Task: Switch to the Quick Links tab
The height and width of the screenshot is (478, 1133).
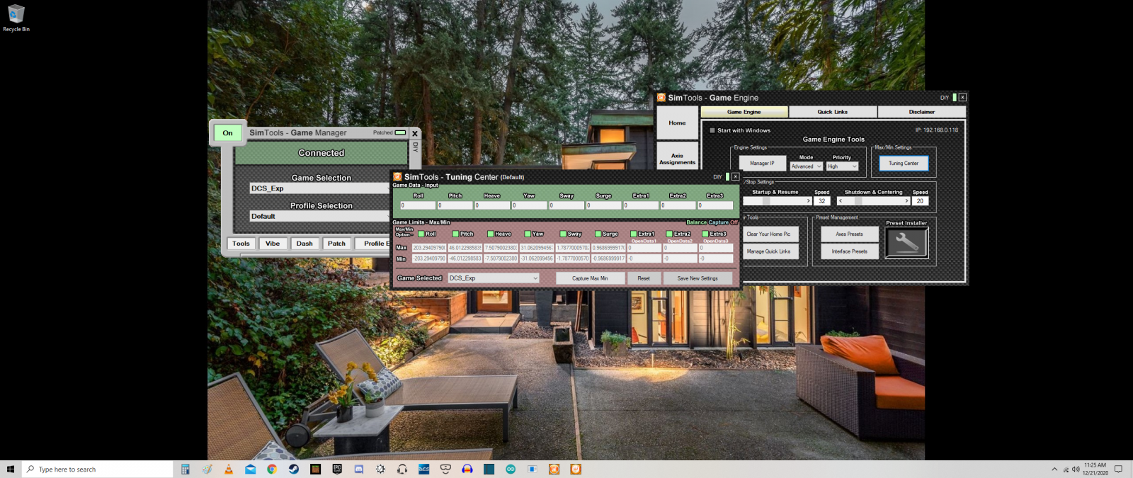Action: [x=833, y=112]
